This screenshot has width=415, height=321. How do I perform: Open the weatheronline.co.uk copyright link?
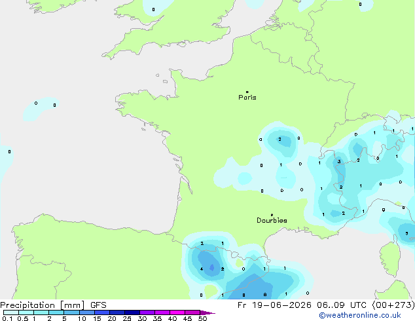click(x=360, y=315)
